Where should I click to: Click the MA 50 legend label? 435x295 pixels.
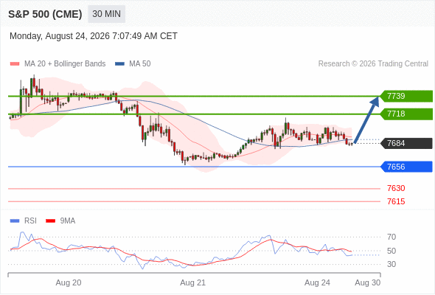point(140,64)
